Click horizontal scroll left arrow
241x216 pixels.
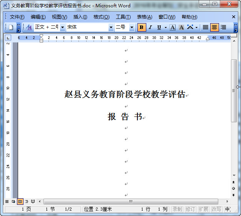(40, 201)
